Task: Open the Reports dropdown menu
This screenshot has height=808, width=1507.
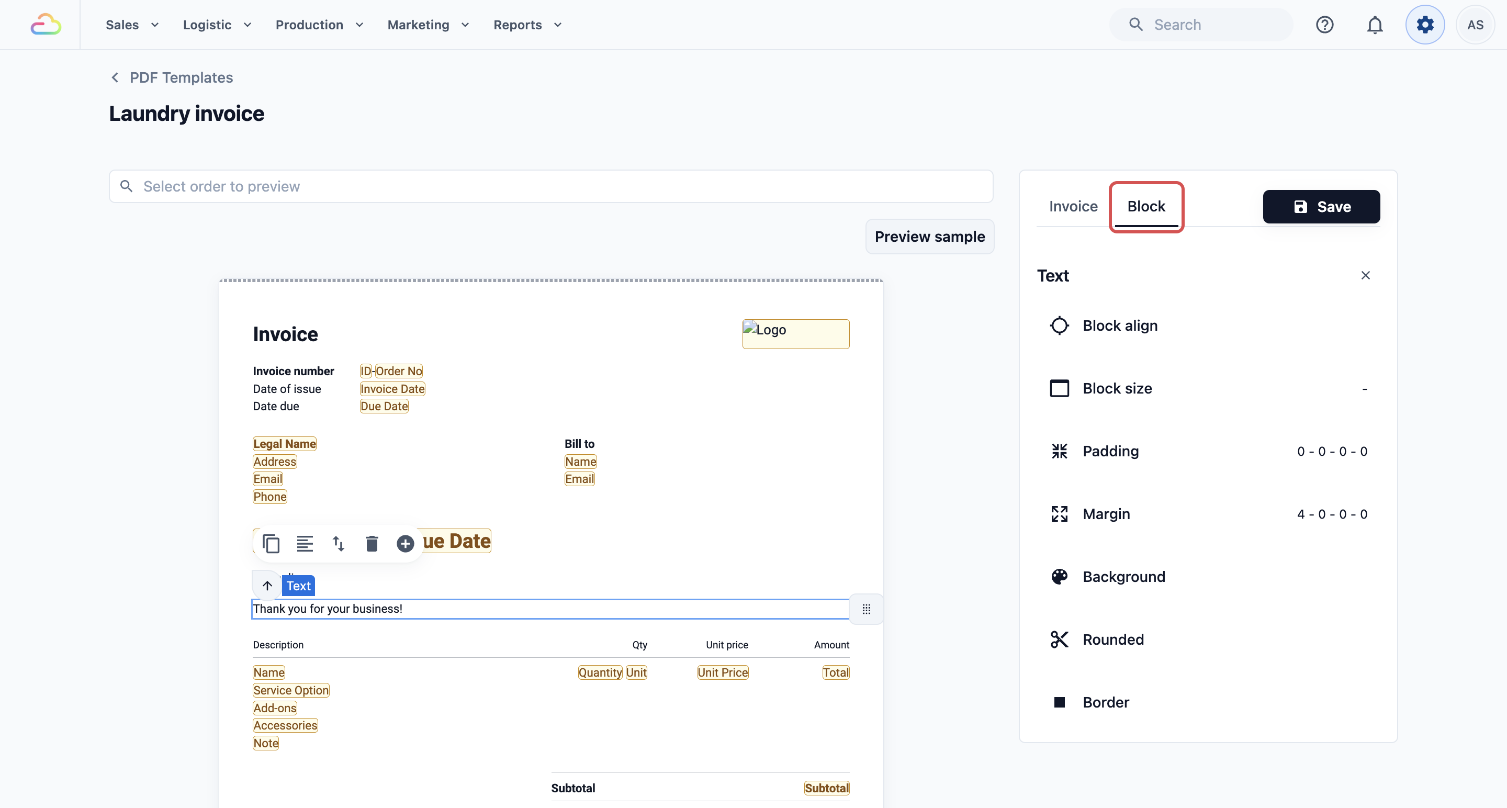Action: tap(527, 25)
